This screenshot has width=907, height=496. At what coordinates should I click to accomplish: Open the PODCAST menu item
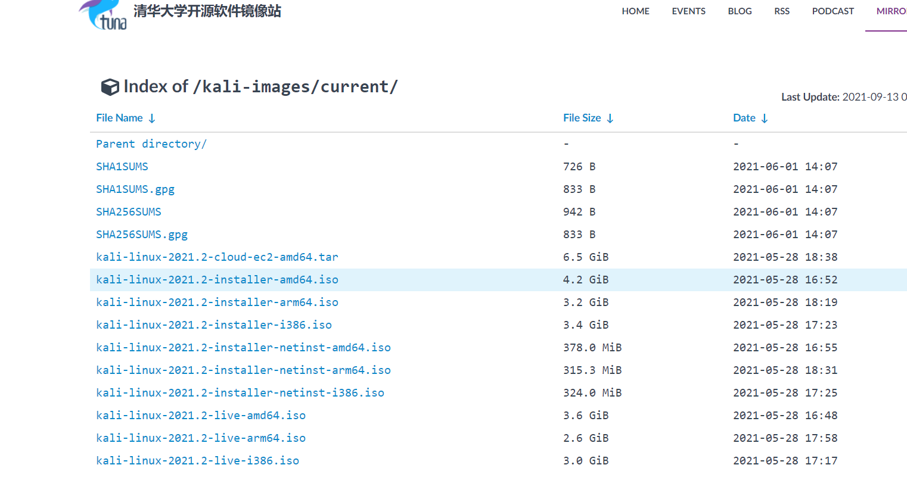coord(833,11)
